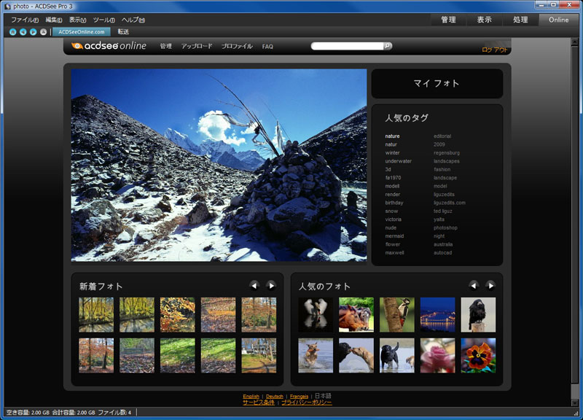Click the acdsee online logo
Image resolution: width=583 pixels, height=420 pixels.
point(109,46)
